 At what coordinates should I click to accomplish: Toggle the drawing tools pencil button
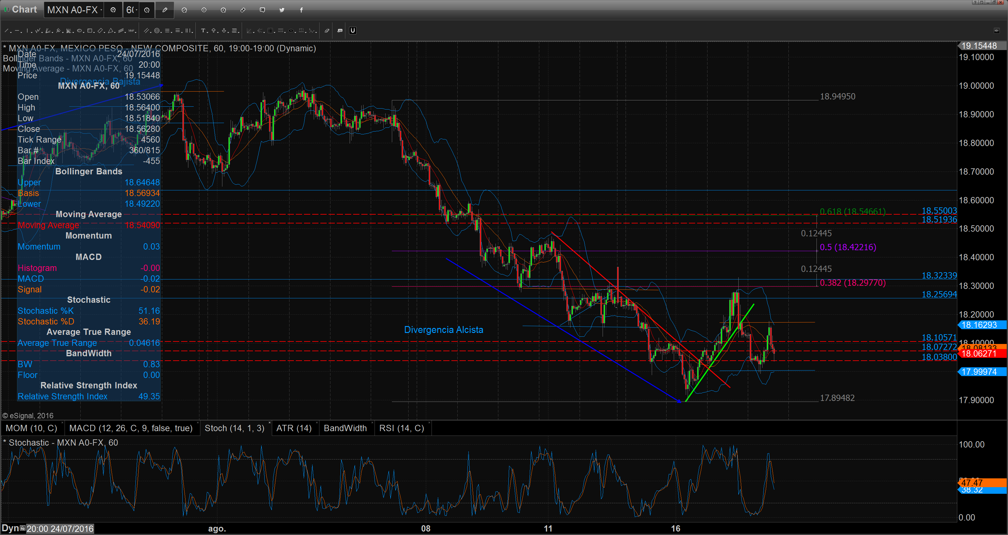click(165, 10)
